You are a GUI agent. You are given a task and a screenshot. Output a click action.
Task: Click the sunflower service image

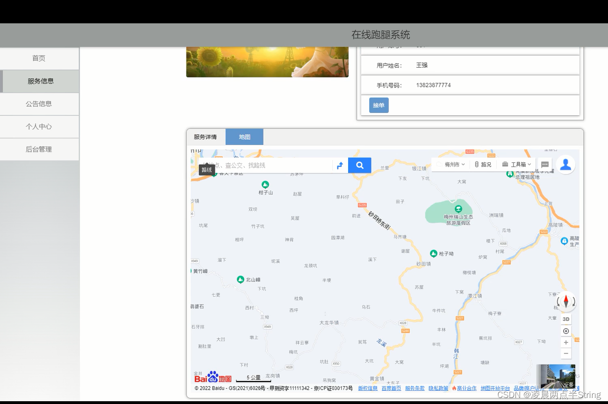click(x=267, y=62)
